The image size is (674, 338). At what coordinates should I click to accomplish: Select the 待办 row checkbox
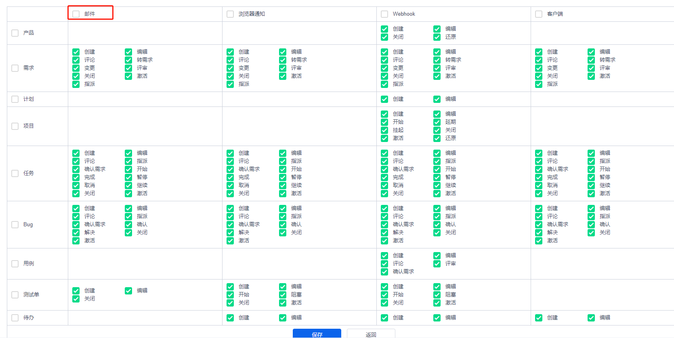pos(15,318)
